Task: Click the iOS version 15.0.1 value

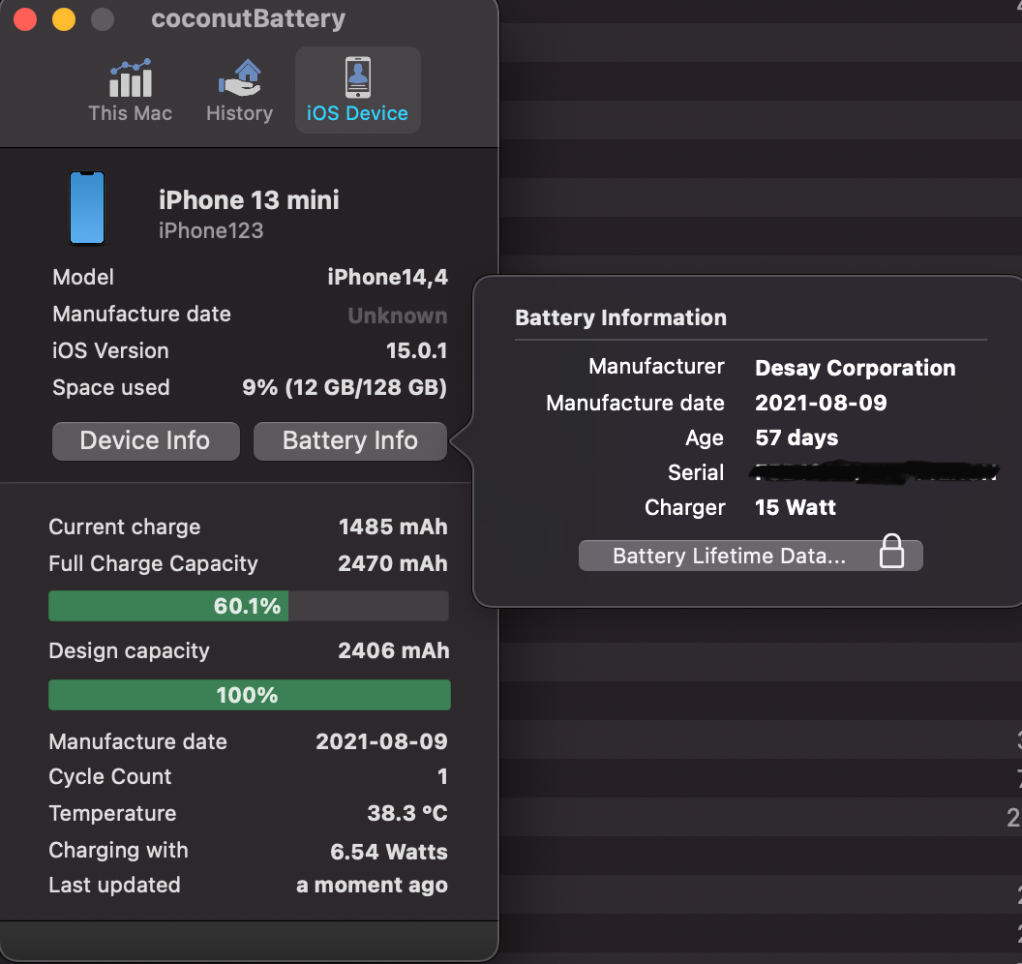Action: [x=416, y=350]
